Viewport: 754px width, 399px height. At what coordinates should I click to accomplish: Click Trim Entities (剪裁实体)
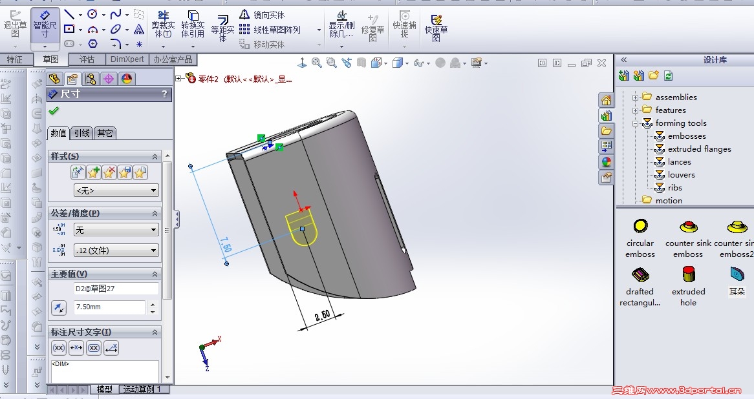164,25
